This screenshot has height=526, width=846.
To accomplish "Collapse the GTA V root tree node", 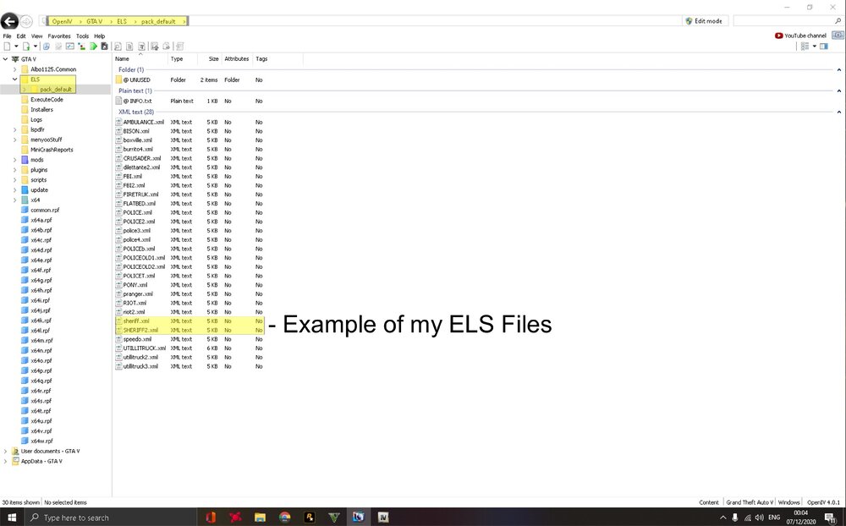I will [x=5, y=59].
